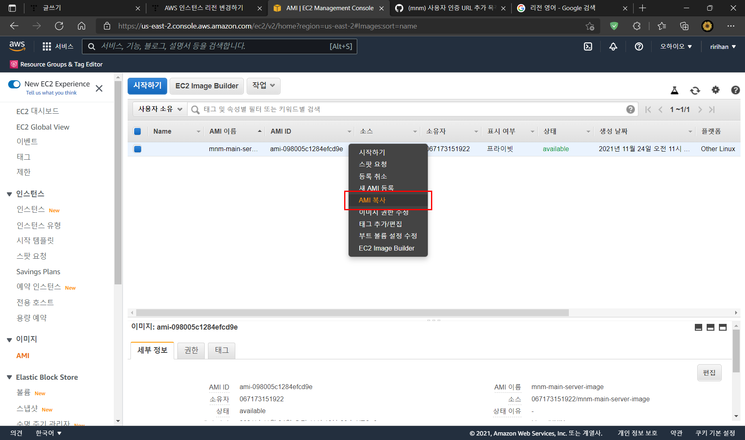The image size is (745, 440).
Task: Collapse the 이미지 sidebar section
Action: point(10,339)
